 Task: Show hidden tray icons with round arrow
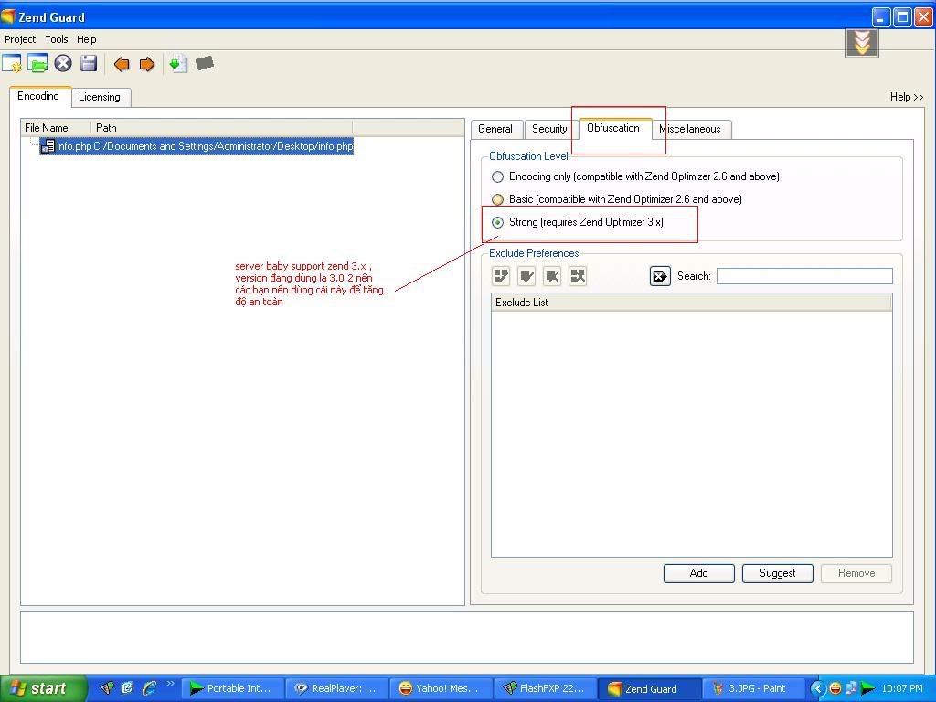click(x=818, y=688)
